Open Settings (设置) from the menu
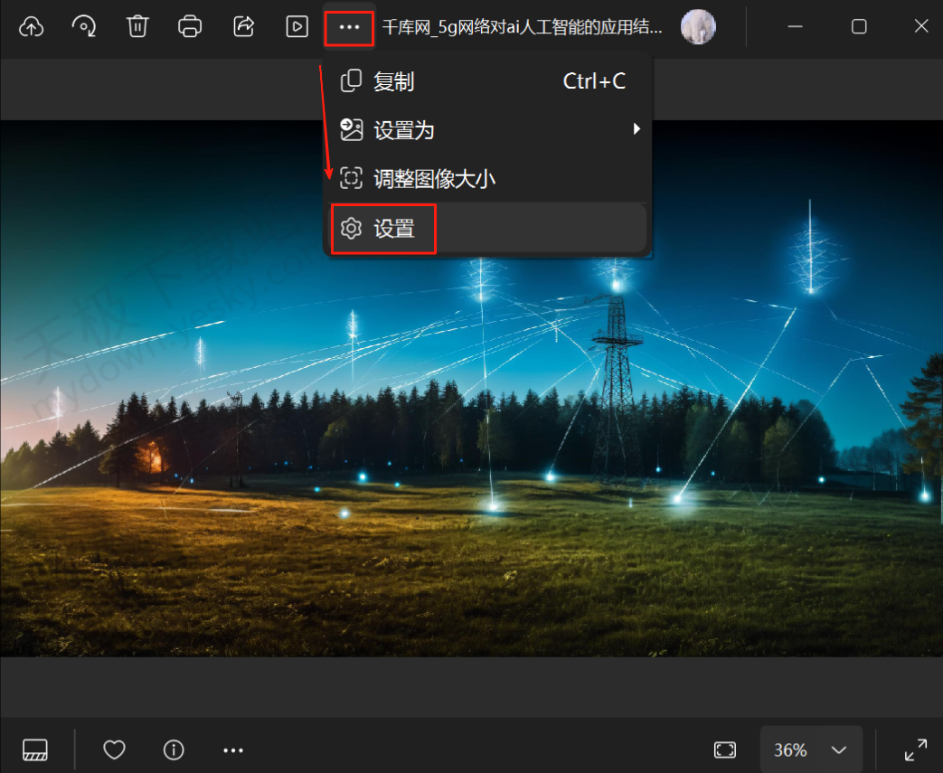The width and height of the screenshot is (943, 773). coord(487,229)
